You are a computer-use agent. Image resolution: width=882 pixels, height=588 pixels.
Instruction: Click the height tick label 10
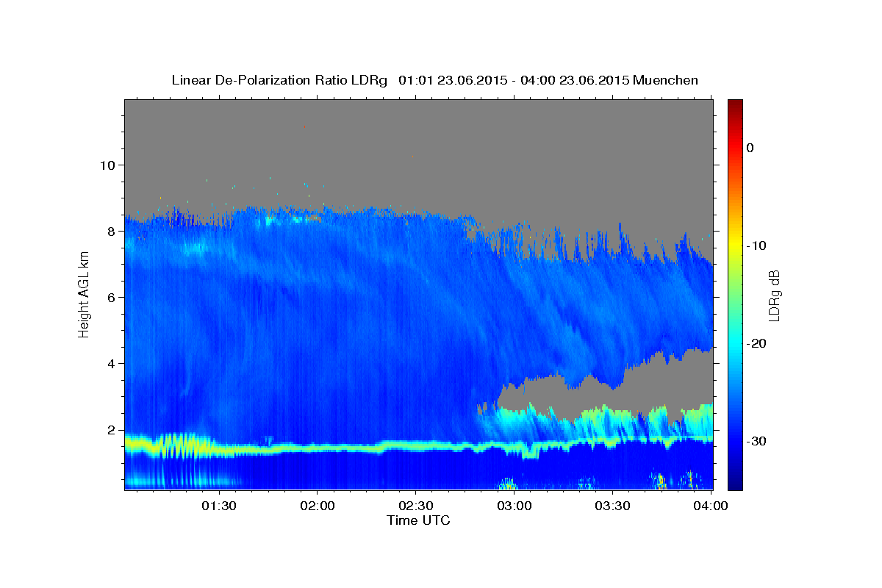tap(107, 165)
